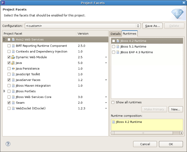Click the JBoss 5.1 Runtime icon
This screenshot has width=187, height=152.
tap(118, 47)
